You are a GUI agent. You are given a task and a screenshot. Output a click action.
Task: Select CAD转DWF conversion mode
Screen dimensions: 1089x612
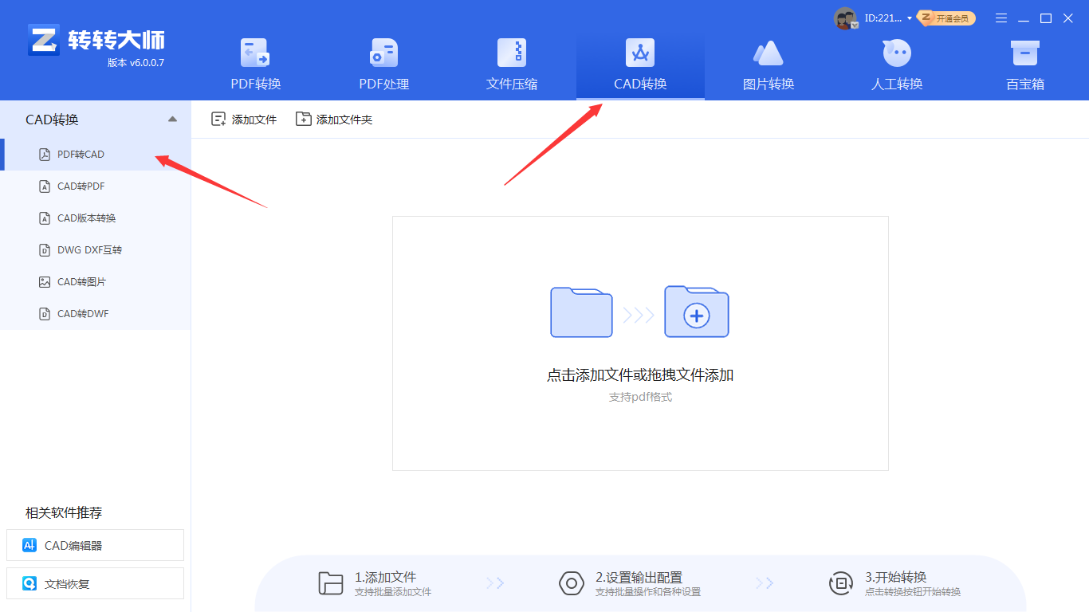[80, 313]
